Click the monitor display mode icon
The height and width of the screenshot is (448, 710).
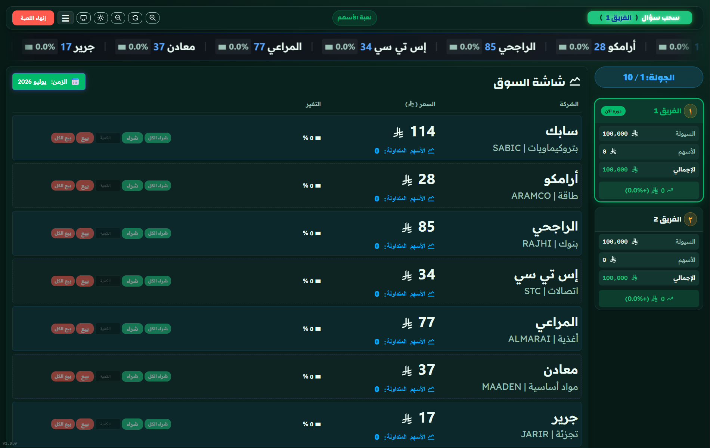84,18
